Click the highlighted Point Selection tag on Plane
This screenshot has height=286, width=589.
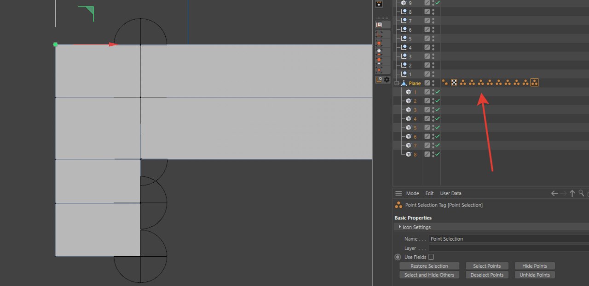534,83
